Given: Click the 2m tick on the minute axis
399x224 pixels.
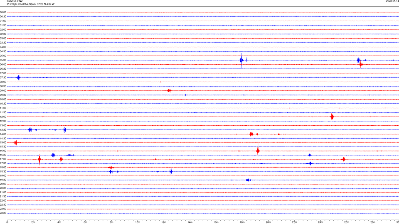Looking at the screenshot, I should click(33, 222).
